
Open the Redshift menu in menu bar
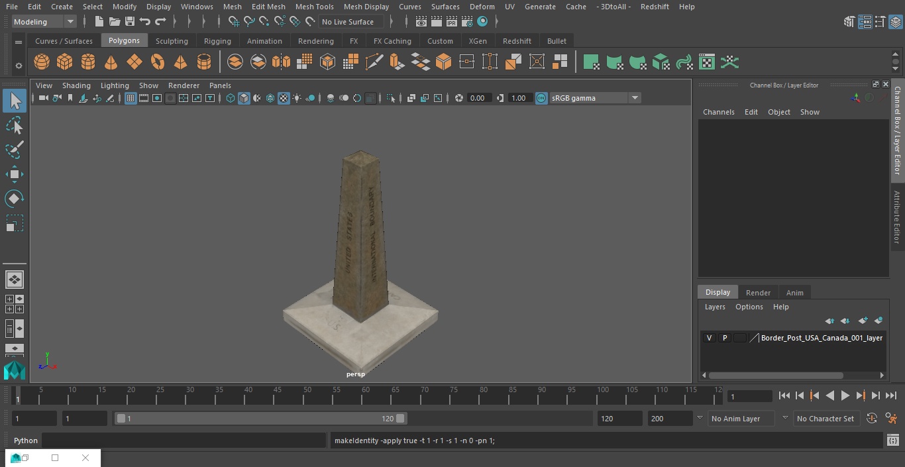click(655, 7)
